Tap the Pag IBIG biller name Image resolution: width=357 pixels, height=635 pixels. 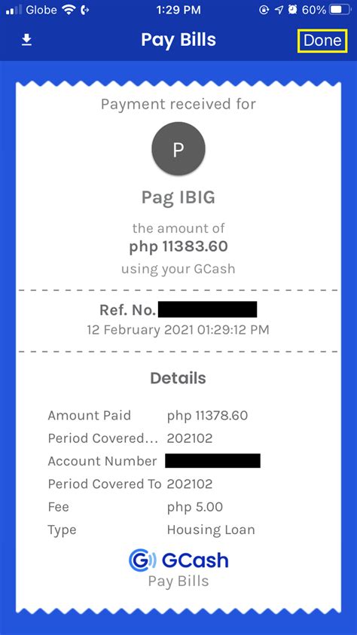point(178,197)
